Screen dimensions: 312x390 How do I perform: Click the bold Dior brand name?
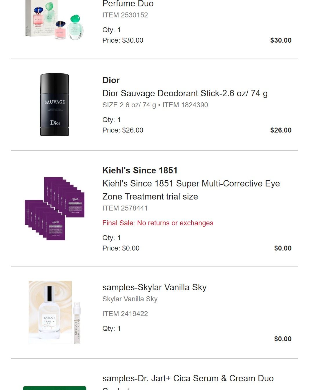point(111,80)
